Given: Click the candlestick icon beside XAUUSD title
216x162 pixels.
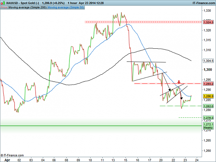Looking at the screenshot, I should [3, 3].
